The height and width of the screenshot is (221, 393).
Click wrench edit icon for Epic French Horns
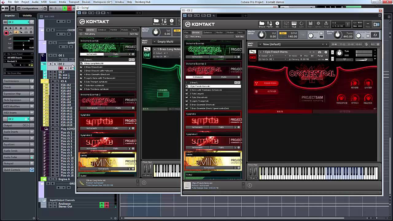252,52
